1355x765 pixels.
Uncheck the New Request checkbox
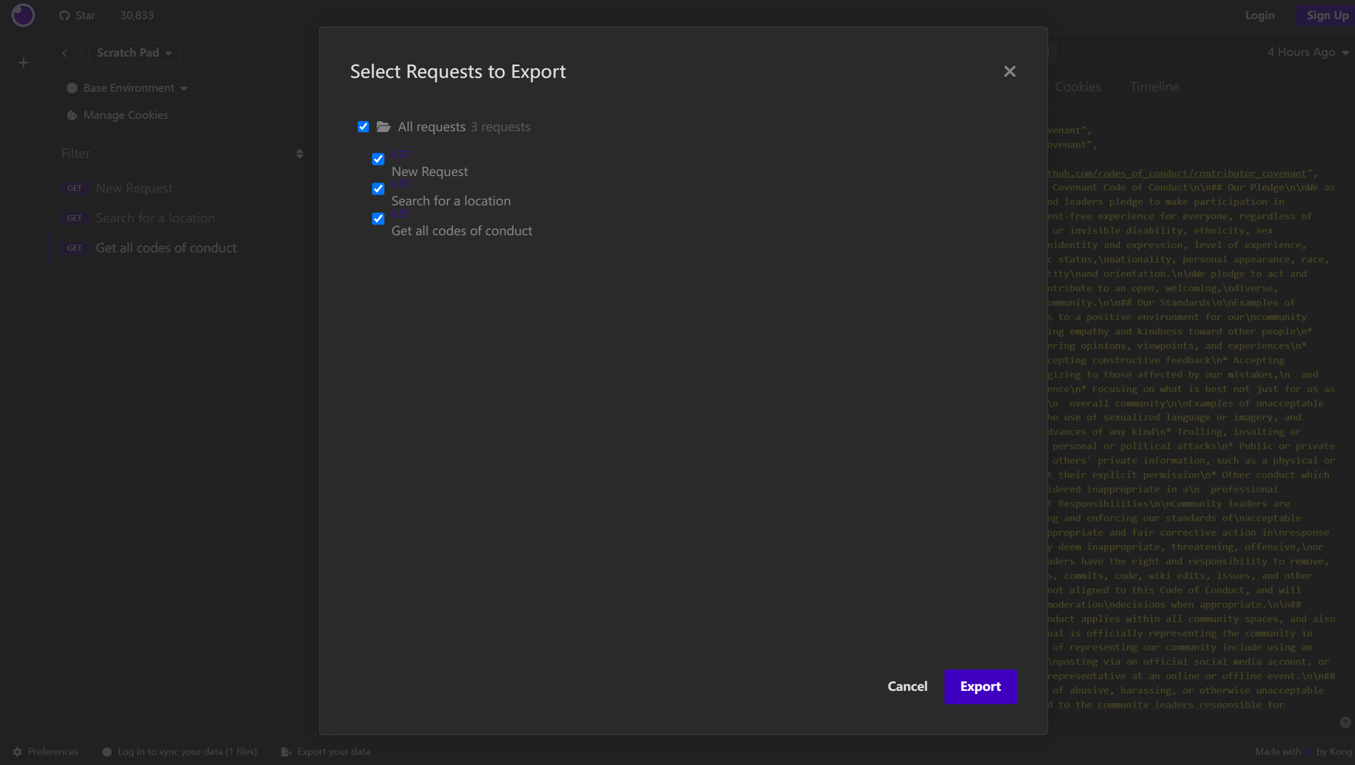click(379, 159)
